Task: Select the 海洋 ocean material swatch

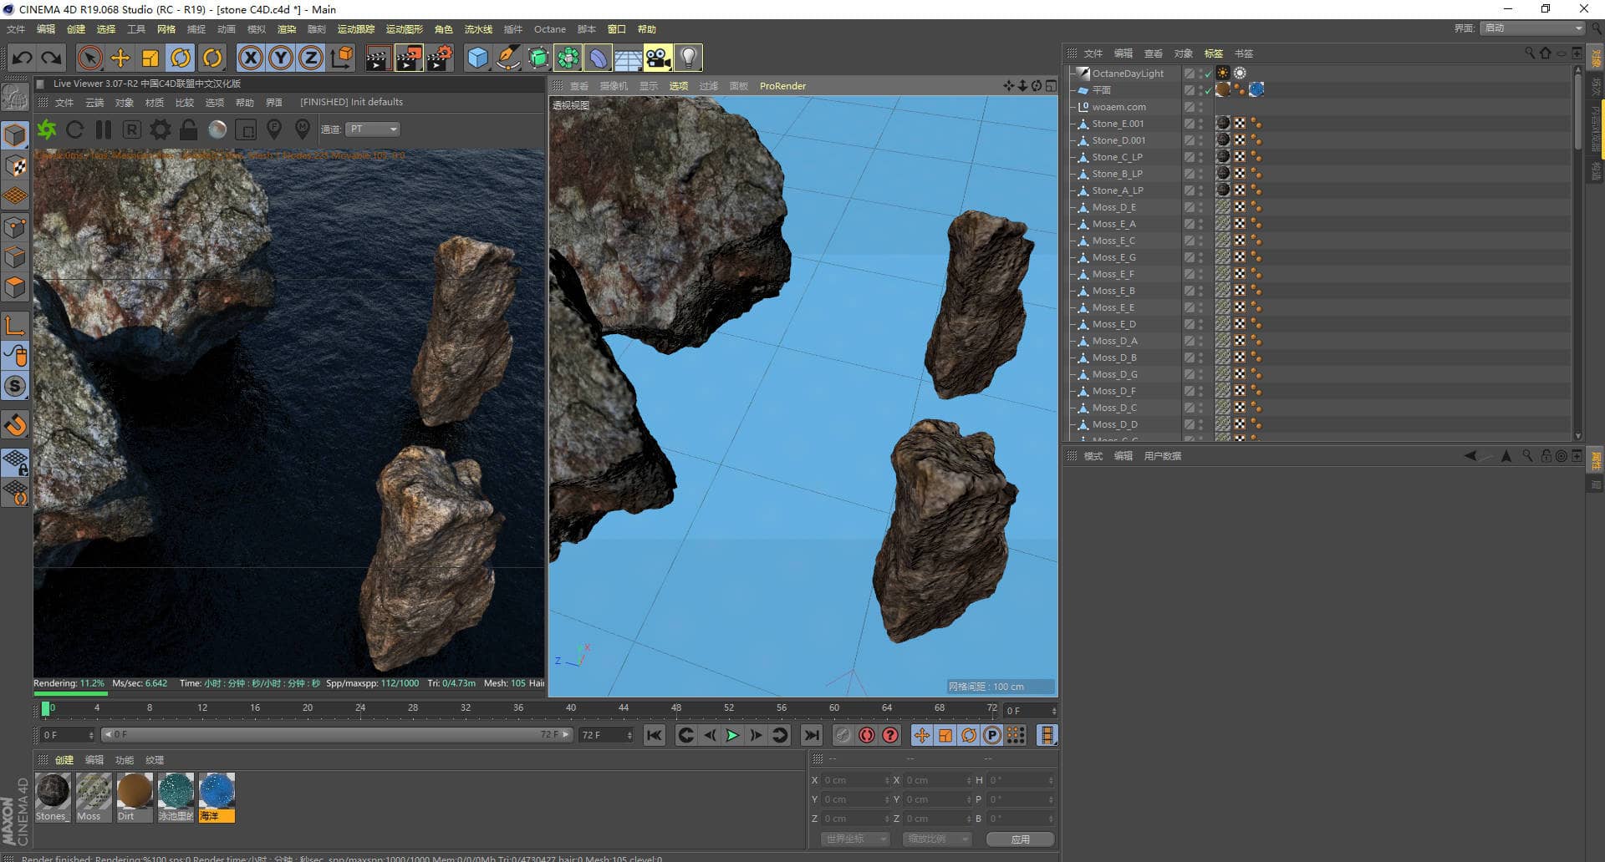Action: click(217, 797)
